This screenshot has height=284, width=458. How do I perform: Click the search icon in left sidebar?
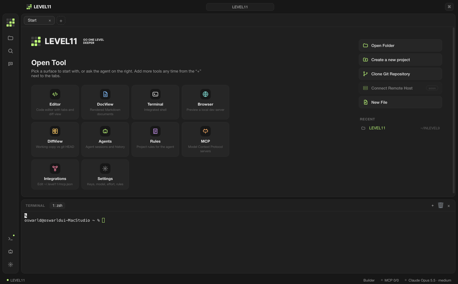11,51
